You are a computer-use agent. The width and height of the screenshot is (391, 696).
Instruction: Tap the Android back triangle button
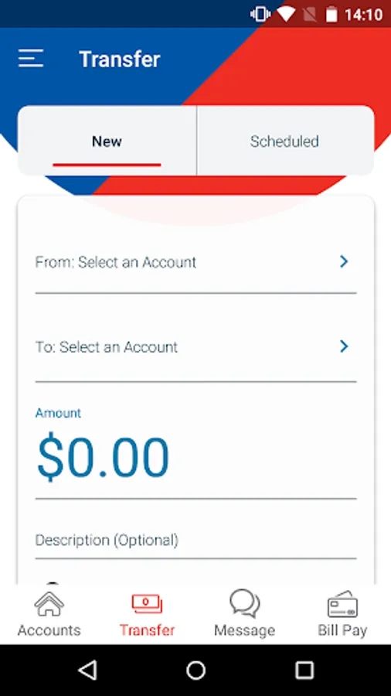88,670
